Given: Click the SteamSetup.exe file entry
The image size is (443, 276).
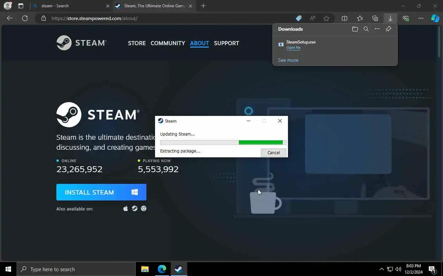Looking at the screenshot, I should pos(335,45).
